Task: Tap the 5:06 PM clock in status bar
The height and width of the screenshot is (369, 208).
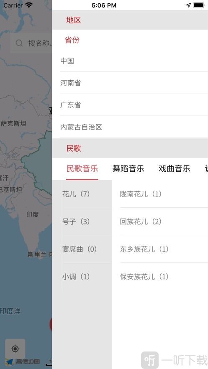Action: tap(104, 5)
